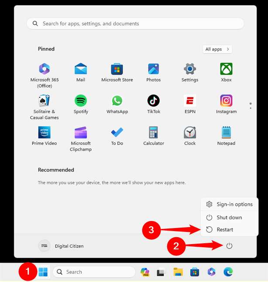Viewport: 268px width, 282px height.
Task: Open Copilot preview from the taskbar
Action: pyautogui.click(x=145, y=272)
